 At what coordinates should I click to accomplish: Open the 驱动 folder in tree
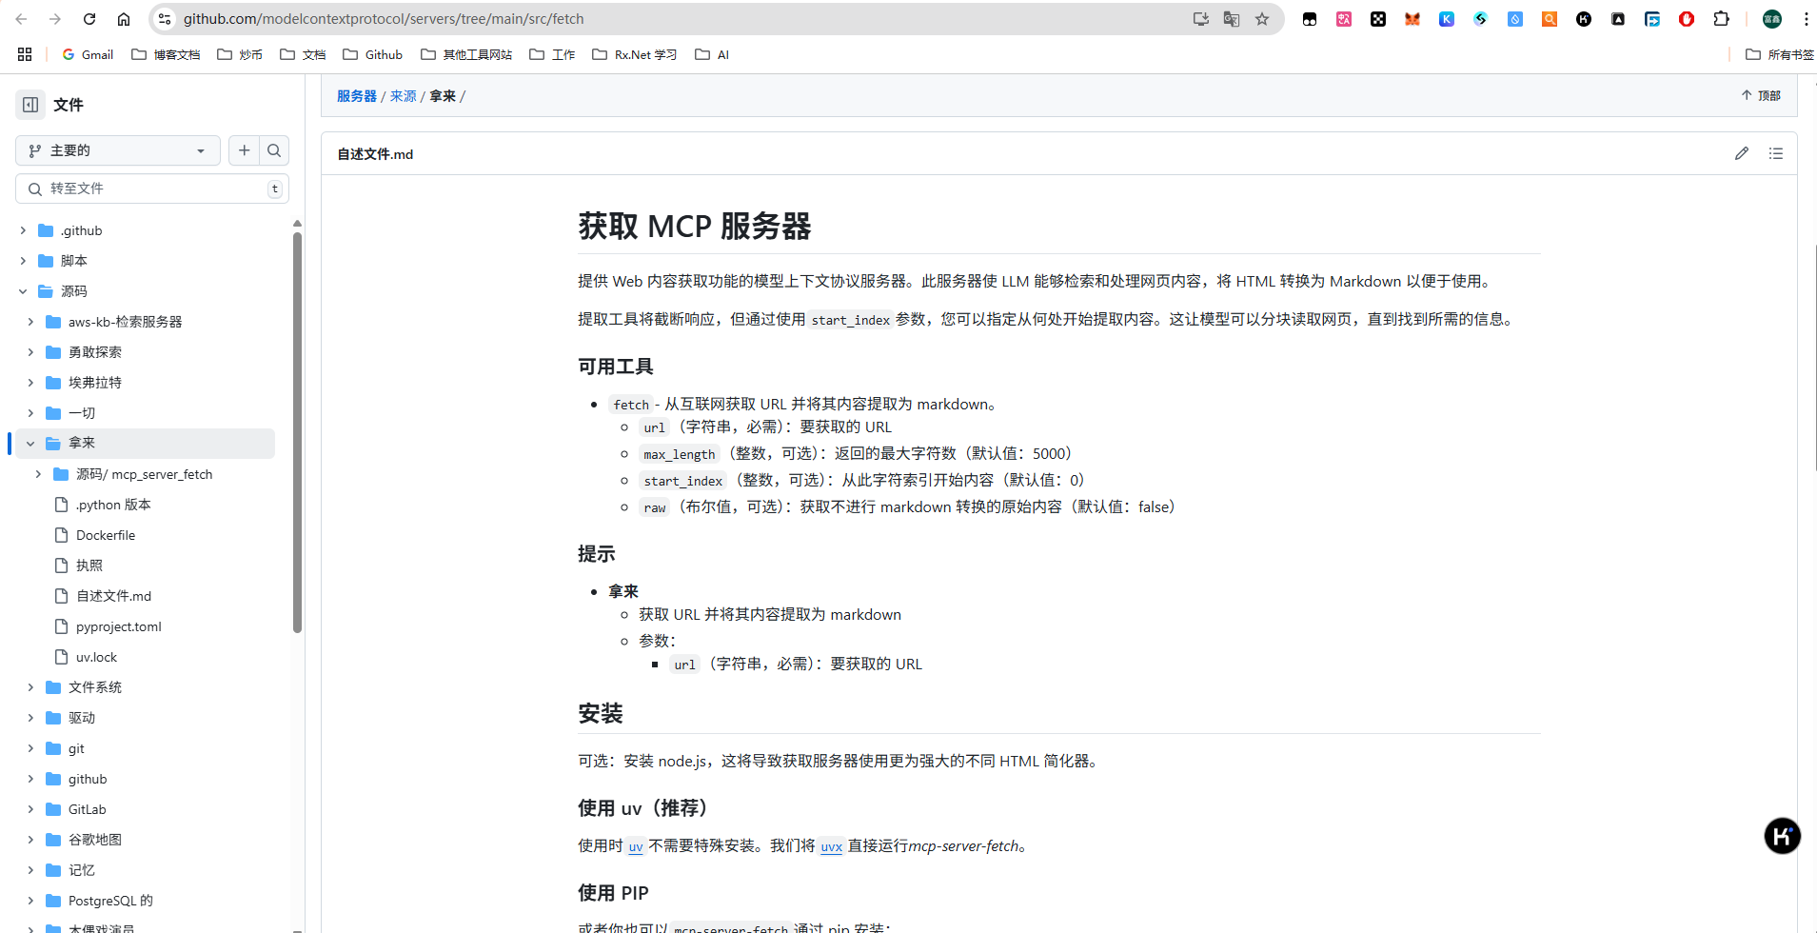tap(82, 718)
